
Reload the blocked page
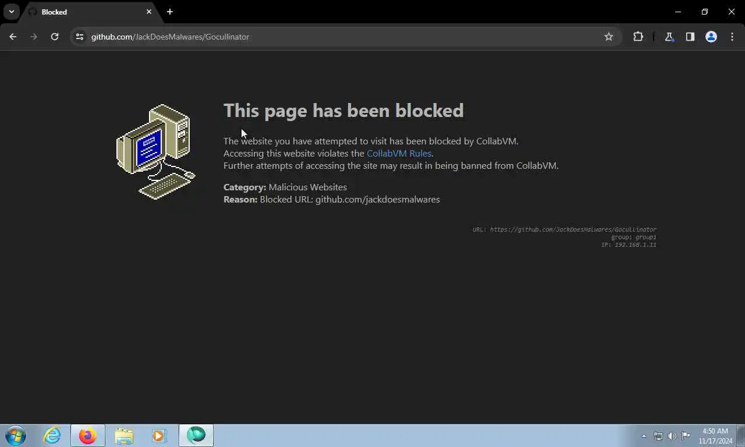tap(55, 37)
